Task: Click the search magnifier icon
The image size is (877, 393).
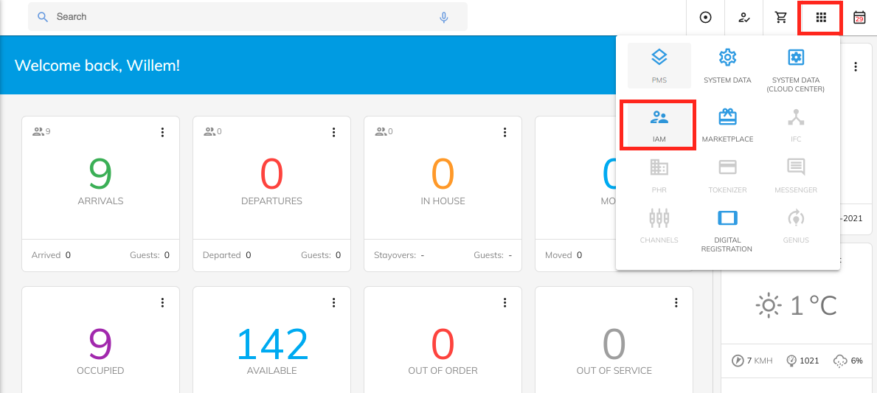Action: click(43, 17)
